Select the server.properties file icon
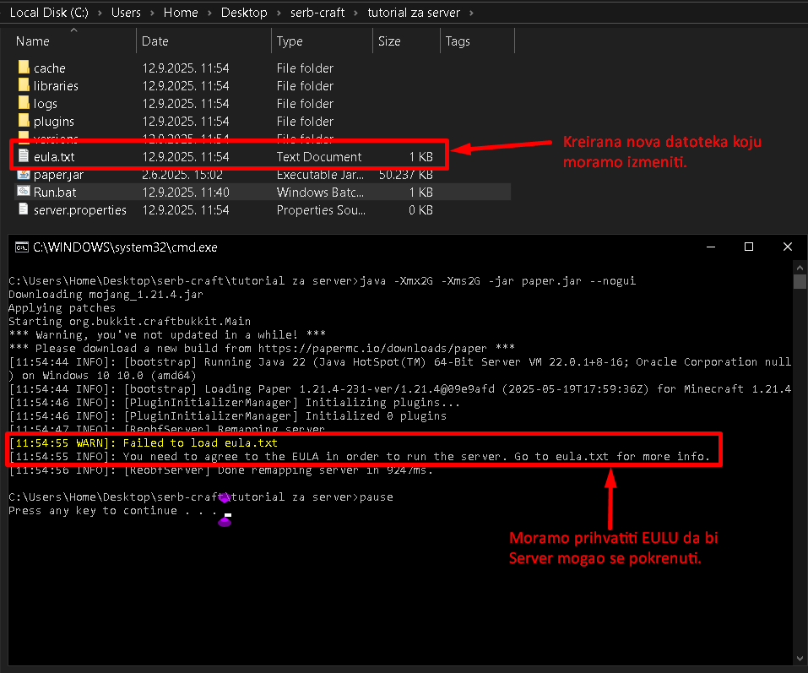 [x=24, y=209]
